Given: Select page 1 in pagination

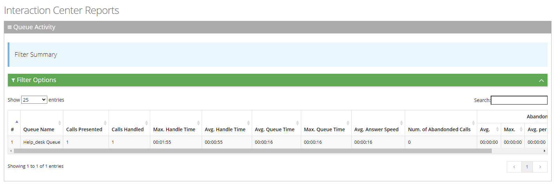Looking at the screenshot, I should (527, 167).
